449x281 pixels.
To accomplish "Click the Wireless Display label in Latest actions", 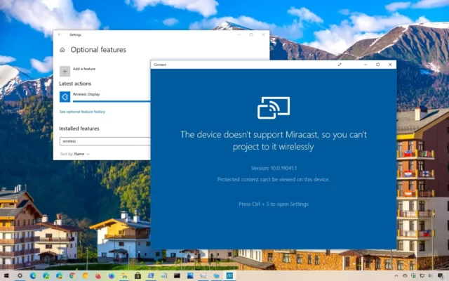I will (86, 94).
